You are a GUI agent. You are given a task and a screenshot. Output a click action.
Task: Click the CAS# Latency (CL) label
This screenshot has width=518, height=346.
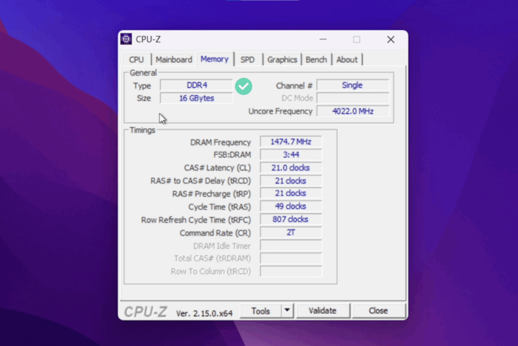[x=218, y=168]
